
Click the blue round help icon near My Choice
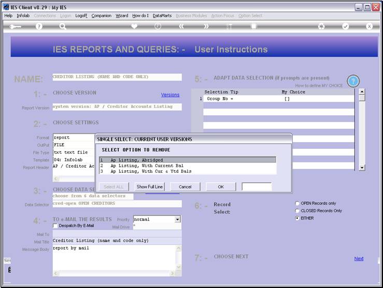[x=353, y=81]
